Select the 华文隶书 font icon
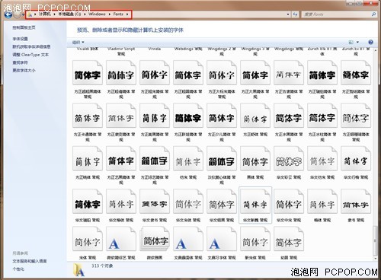The image size is (381, 280). pyautogui.click(x=155, y=201)
